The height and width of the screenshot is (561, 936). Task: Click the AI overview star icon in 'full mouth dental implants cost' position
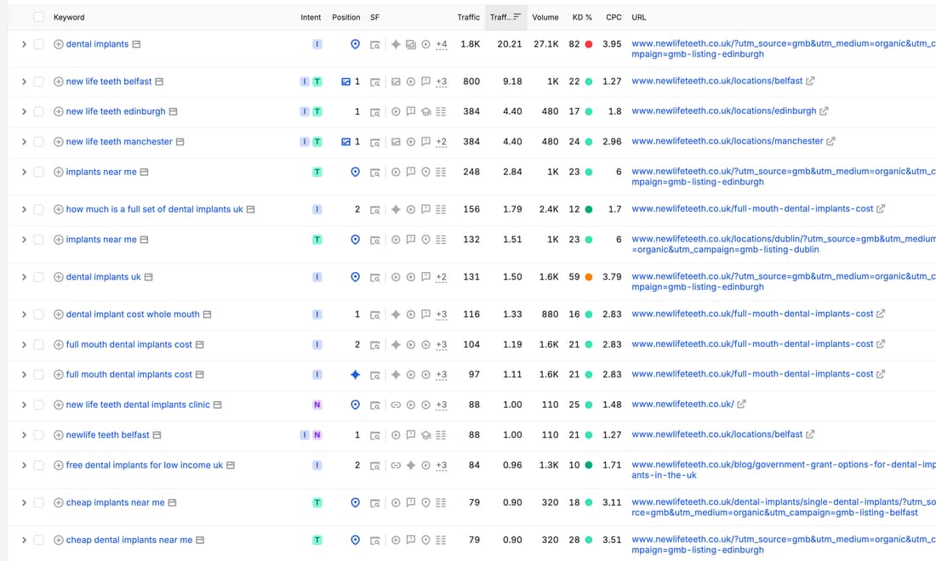(355, 375)
